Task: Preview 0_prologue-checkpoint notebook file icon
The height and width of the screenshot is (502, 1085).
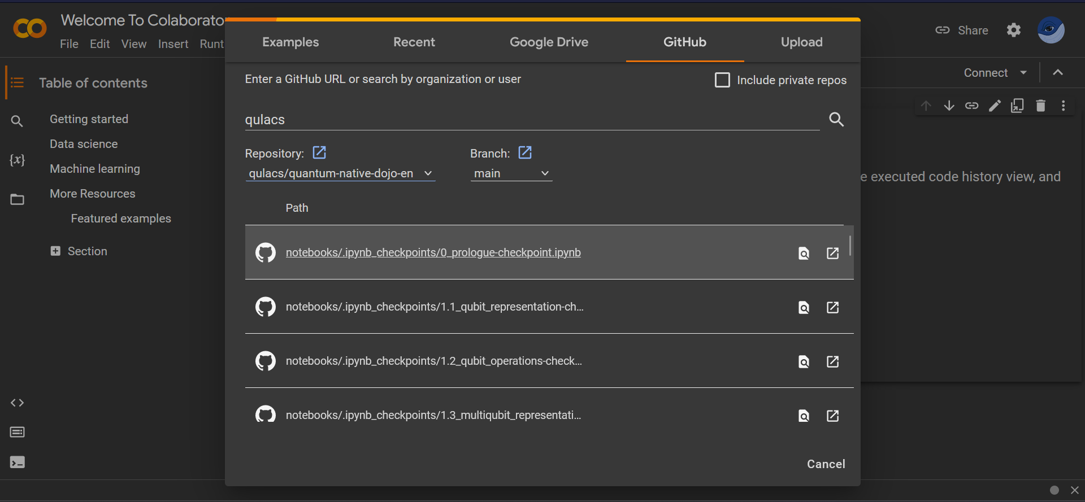Action: 804,253
